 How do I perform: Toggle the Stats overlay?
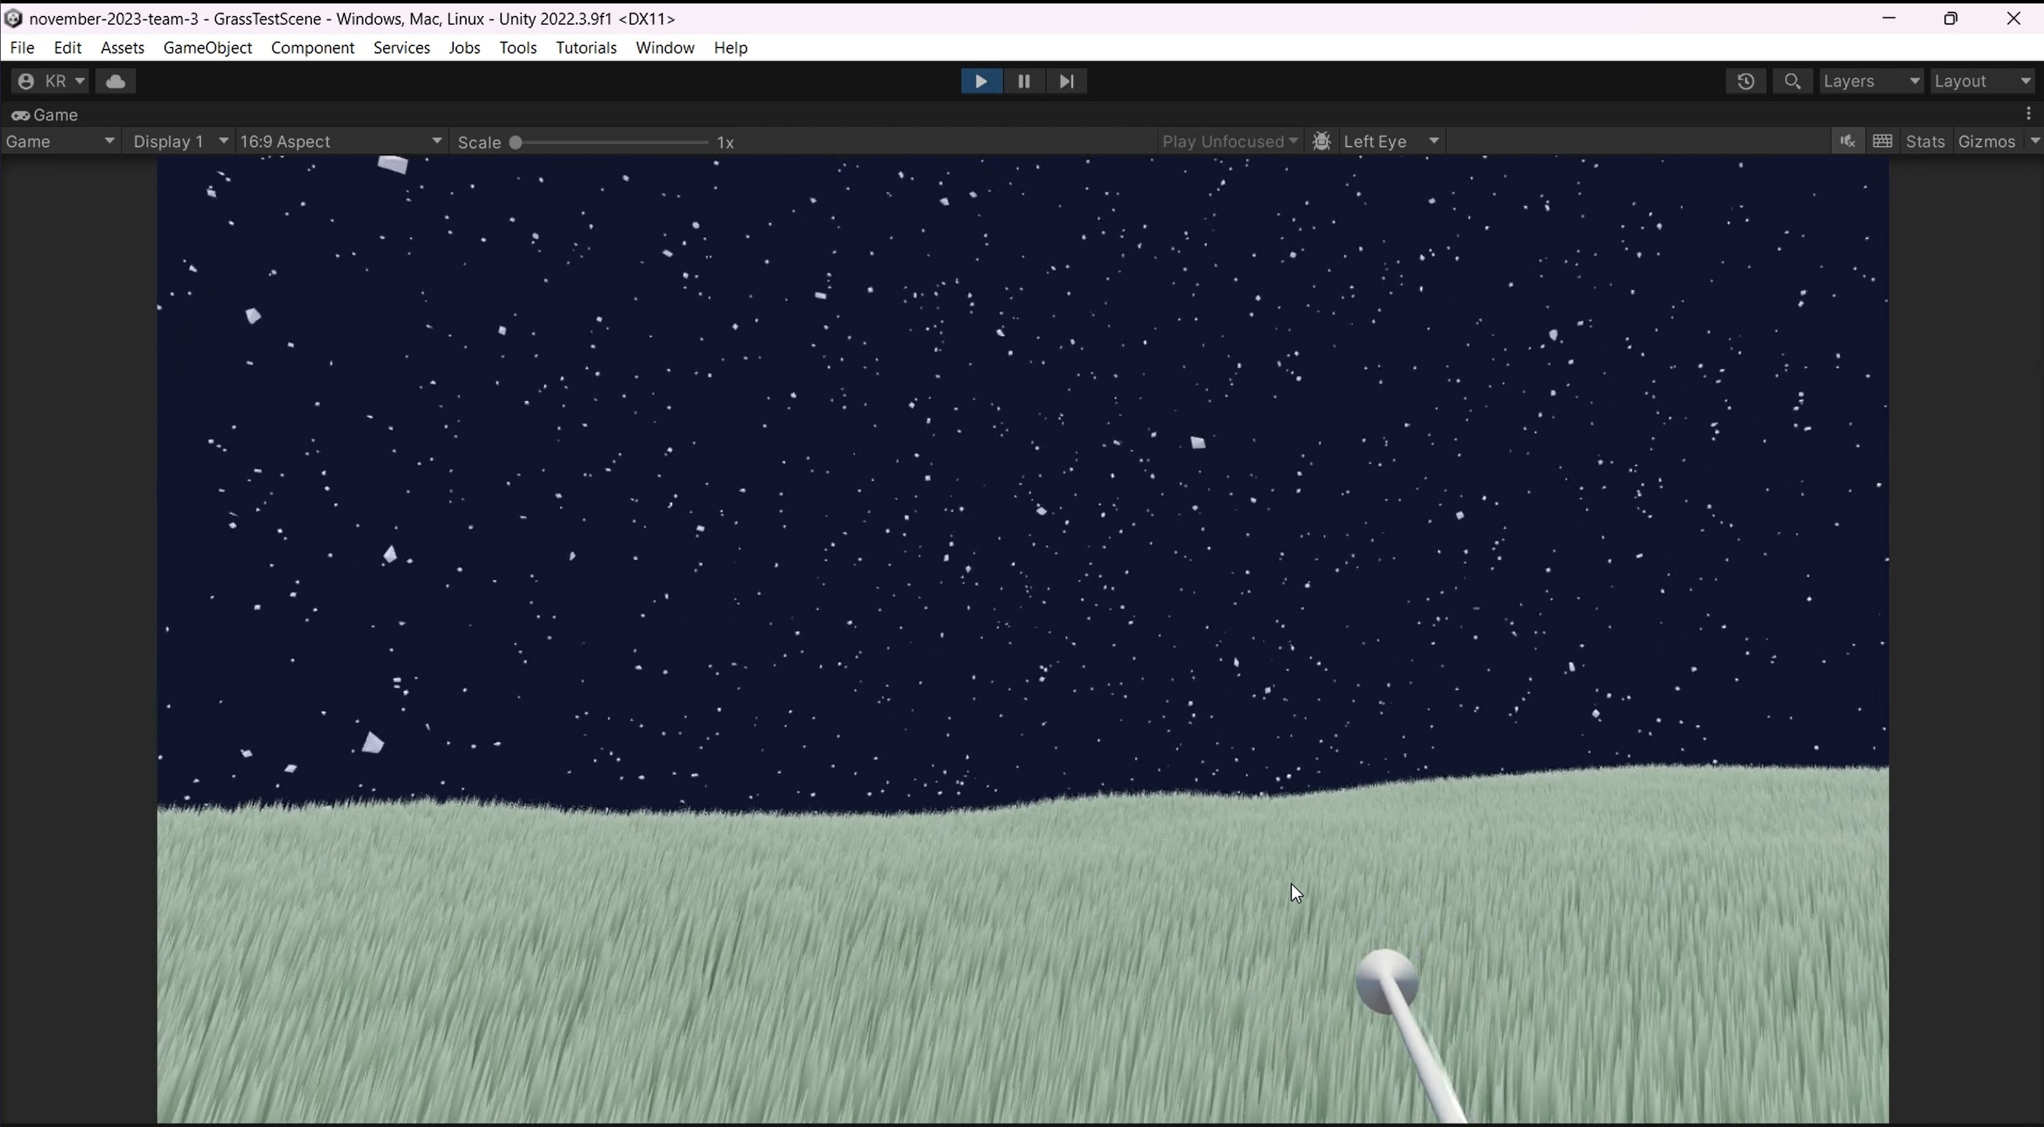pyautogui.click(x=1924, y=141)
